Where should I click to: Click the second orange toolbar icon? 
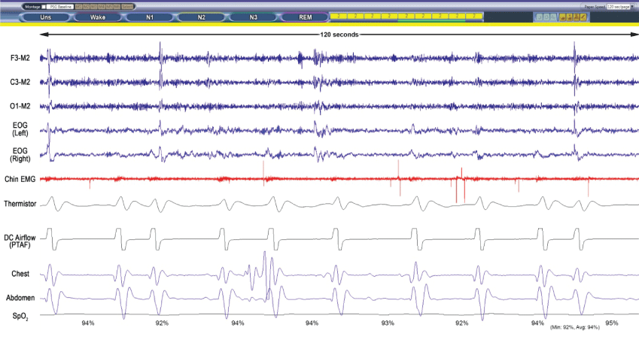pyautogui.click(x=569, y=16)
